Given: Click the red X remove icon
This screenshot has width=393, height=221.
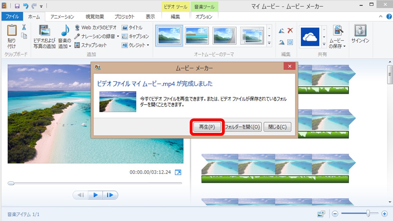Looking at the screenshot, I should 290,30.
